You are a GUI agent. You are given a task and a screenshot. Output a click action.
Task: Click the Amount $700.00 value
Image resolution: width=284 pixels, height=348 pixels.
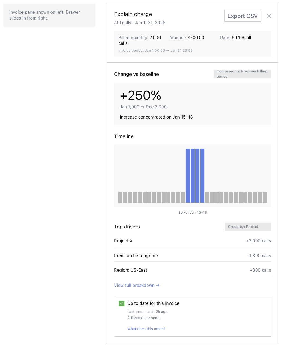pos(196,38)
